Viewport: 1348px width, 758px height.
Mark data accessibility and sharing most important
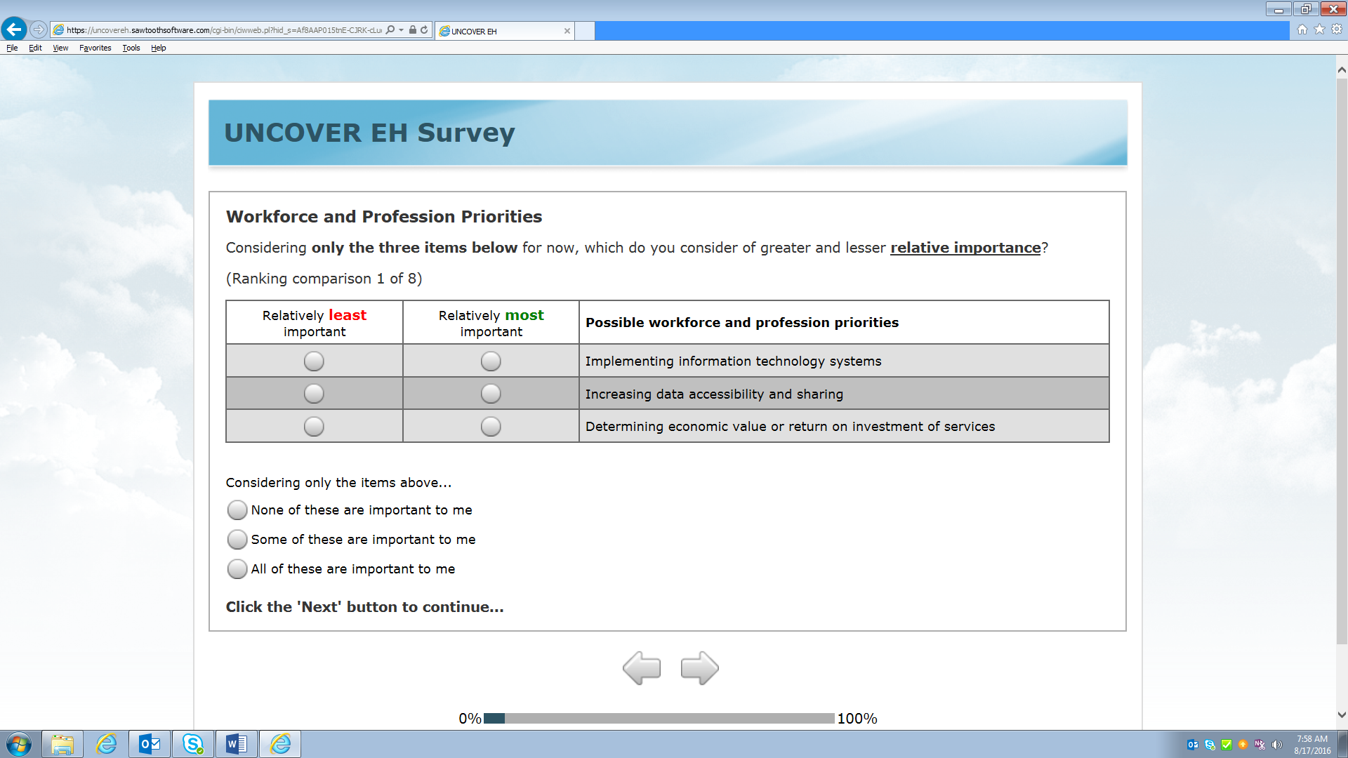pos(491,394)
